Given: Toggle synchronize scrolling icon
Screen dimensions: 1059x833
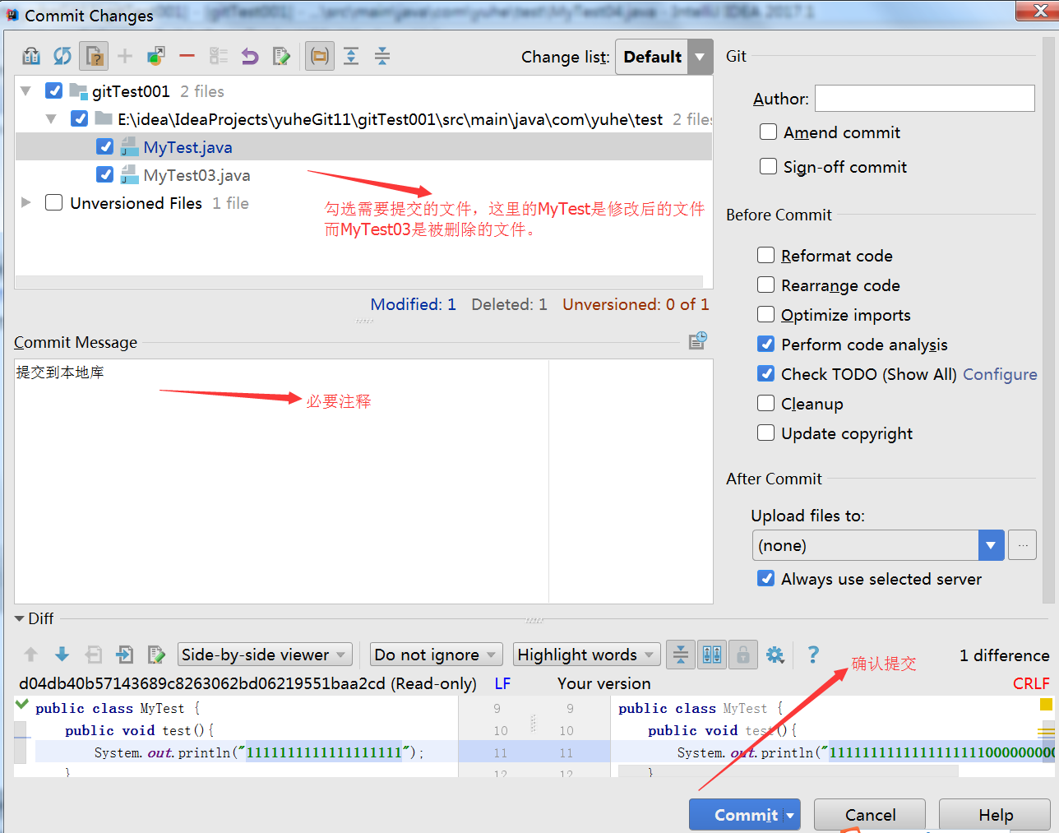Looking at the screenshot, I should 712,655.
